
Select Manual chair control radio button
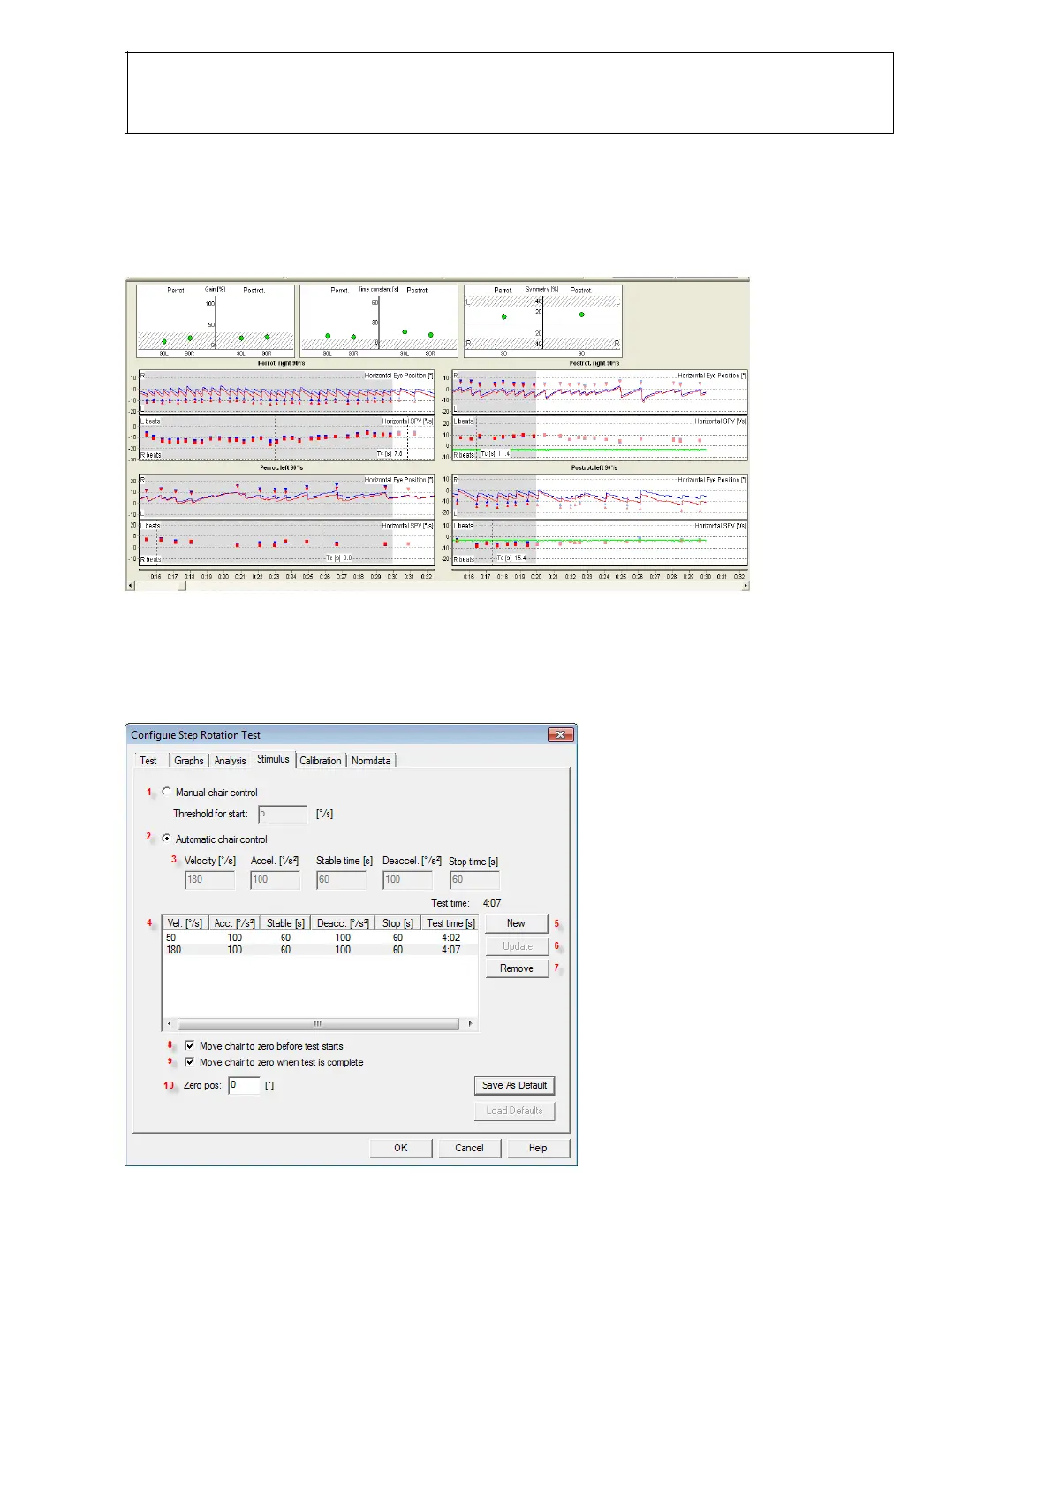coord(166,792)
